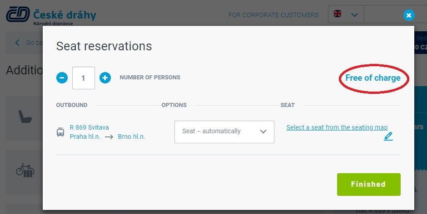The height and width of the screenshot is (214, 427).
Task: Click the 'Free of charge' price label
Action: [373, 78]
